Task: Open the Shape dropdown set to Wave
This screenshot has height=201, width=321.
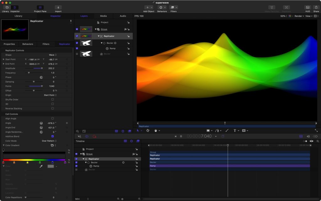Action: [53, 55]
